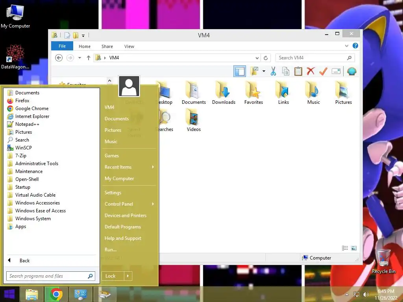403x302 pixels.
Task: Expand Recent Items submenu in start menu
Action: (129, 167)
